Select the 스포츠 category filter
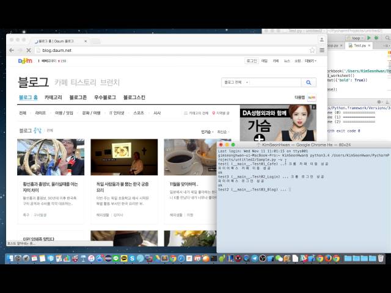391x293 pixels. tap(139, 113)
